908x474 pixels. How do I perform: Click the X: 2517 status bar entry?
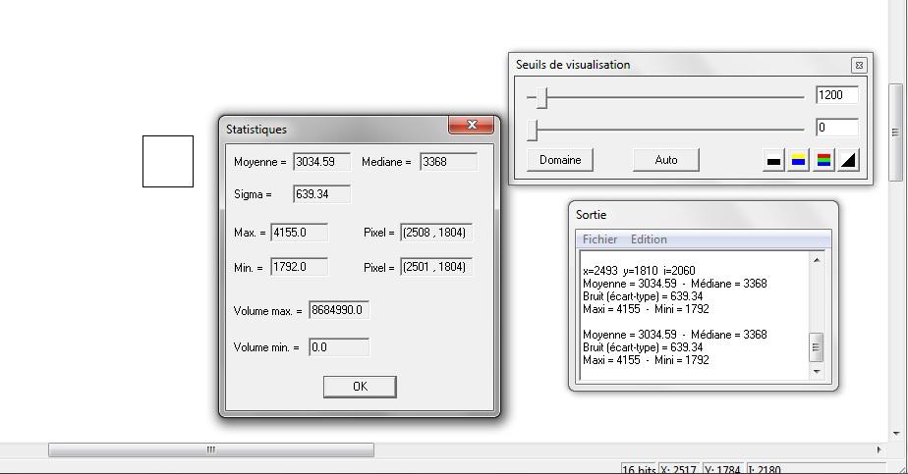(679, 469)
